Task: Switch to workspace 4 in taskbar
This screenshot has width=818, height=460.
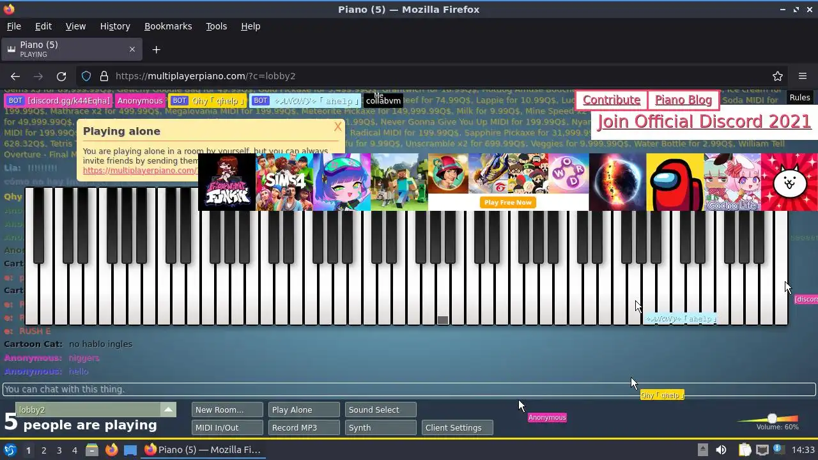Action: (x=74, y=450)
